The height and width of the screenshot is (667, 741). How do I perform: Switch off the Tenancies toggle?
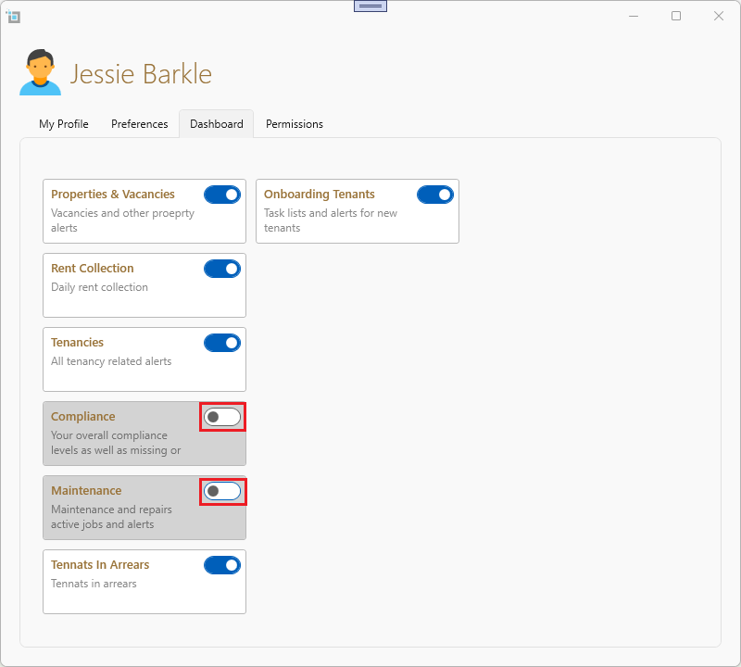tap(222, 343)
